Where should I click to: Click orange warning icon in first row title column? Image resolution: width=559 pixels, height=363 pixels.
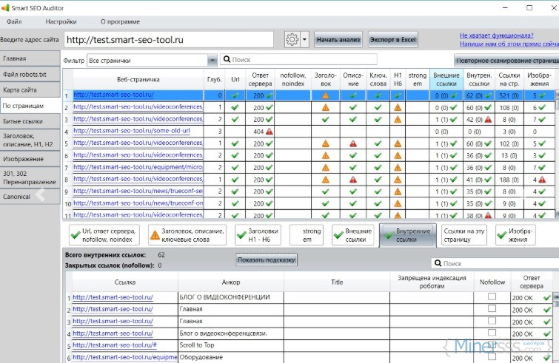tap(325, 95)
